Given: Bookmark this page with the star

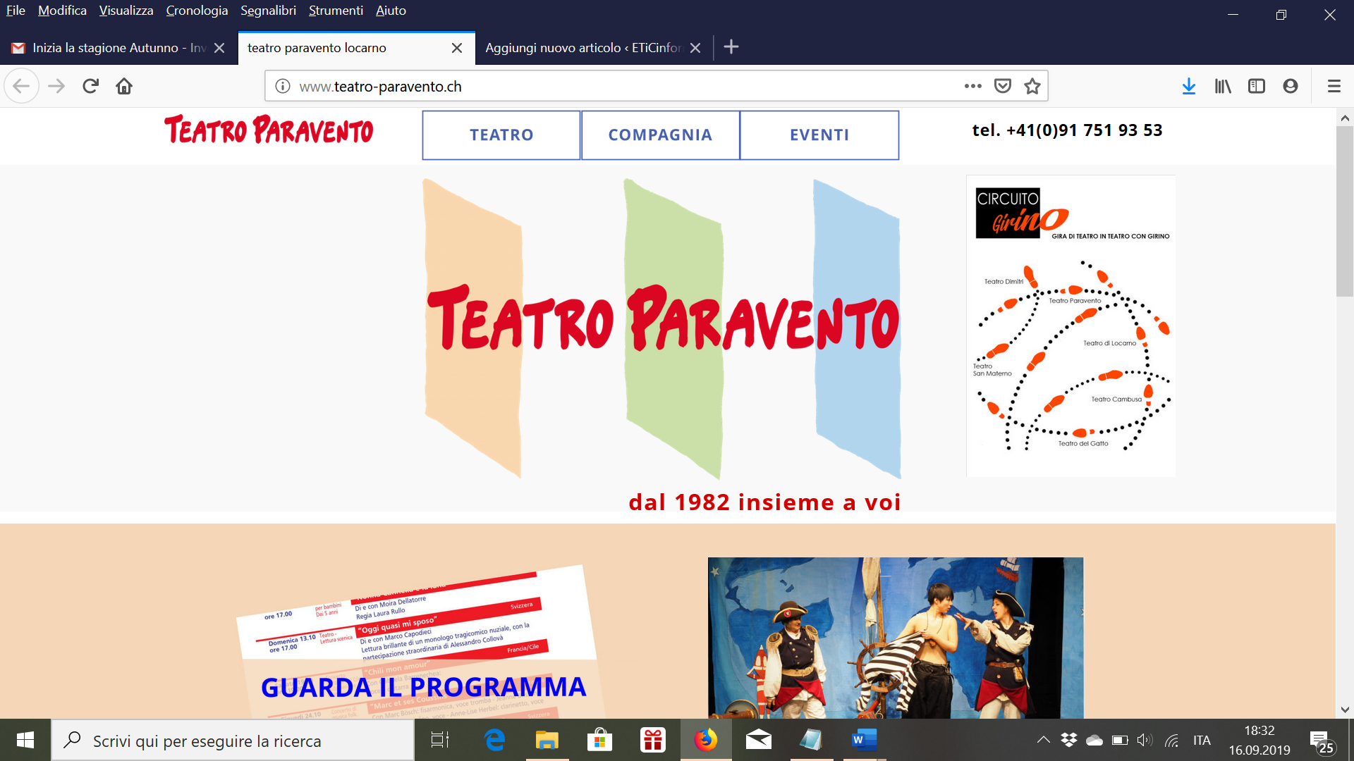Looking at the screenshot, I should [1032, 86].
